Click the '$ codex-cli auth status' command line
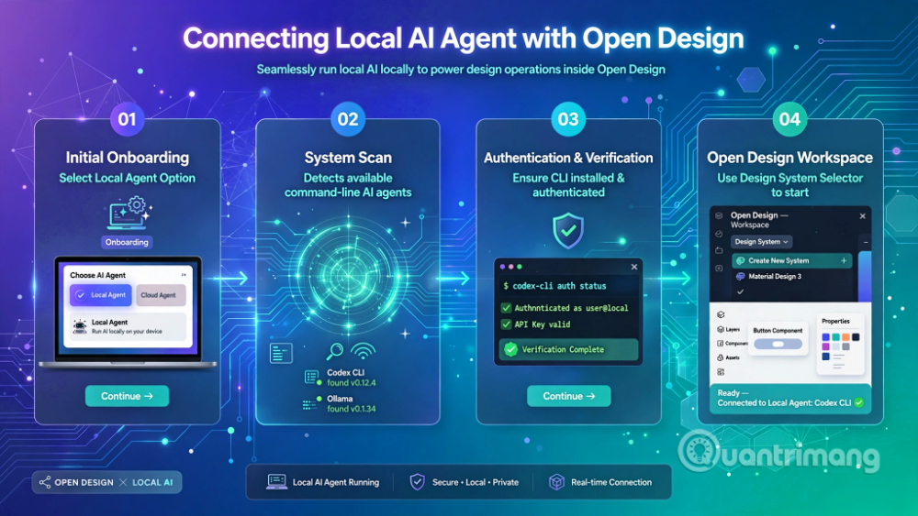Viewport: 918px width, 516px height. click(554, 286)
